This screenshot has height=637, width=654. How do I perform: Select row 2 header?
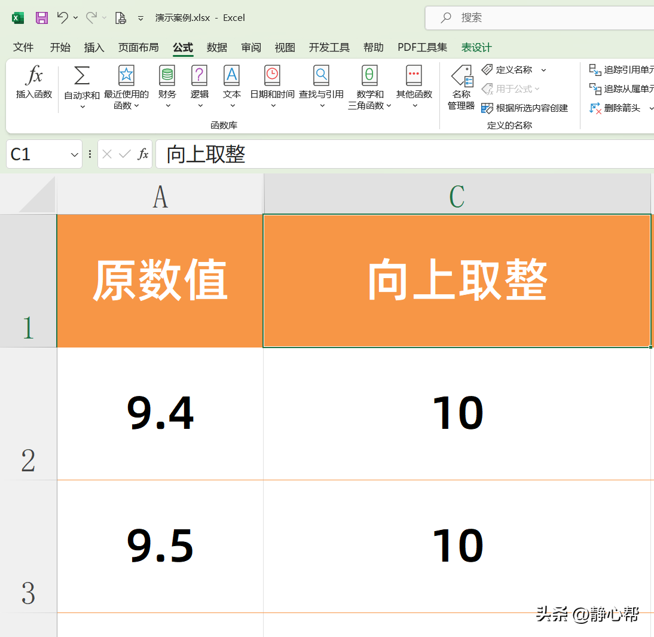coord(28,414)
